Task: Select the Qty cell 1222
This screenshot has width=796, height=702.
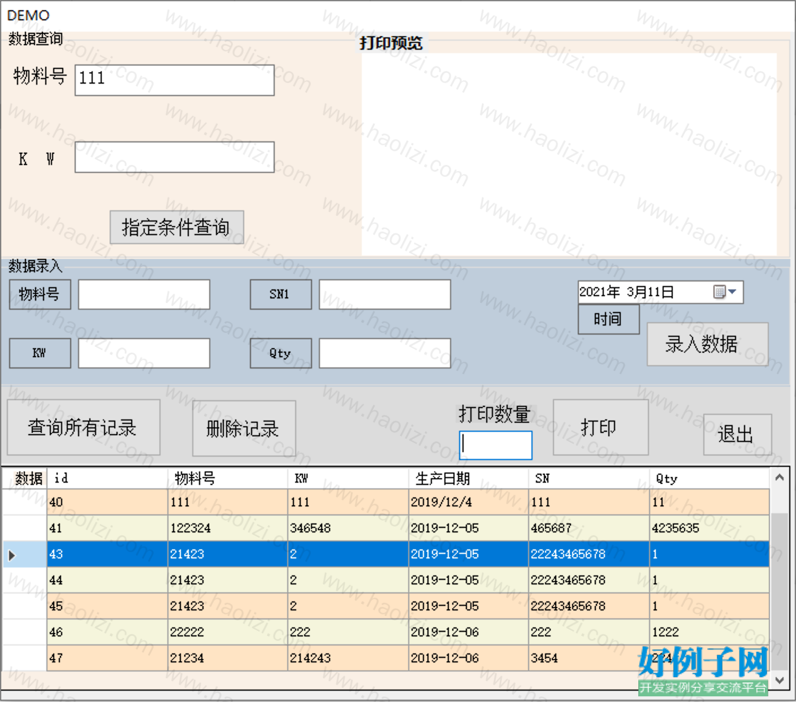Action: coord(709,632)
